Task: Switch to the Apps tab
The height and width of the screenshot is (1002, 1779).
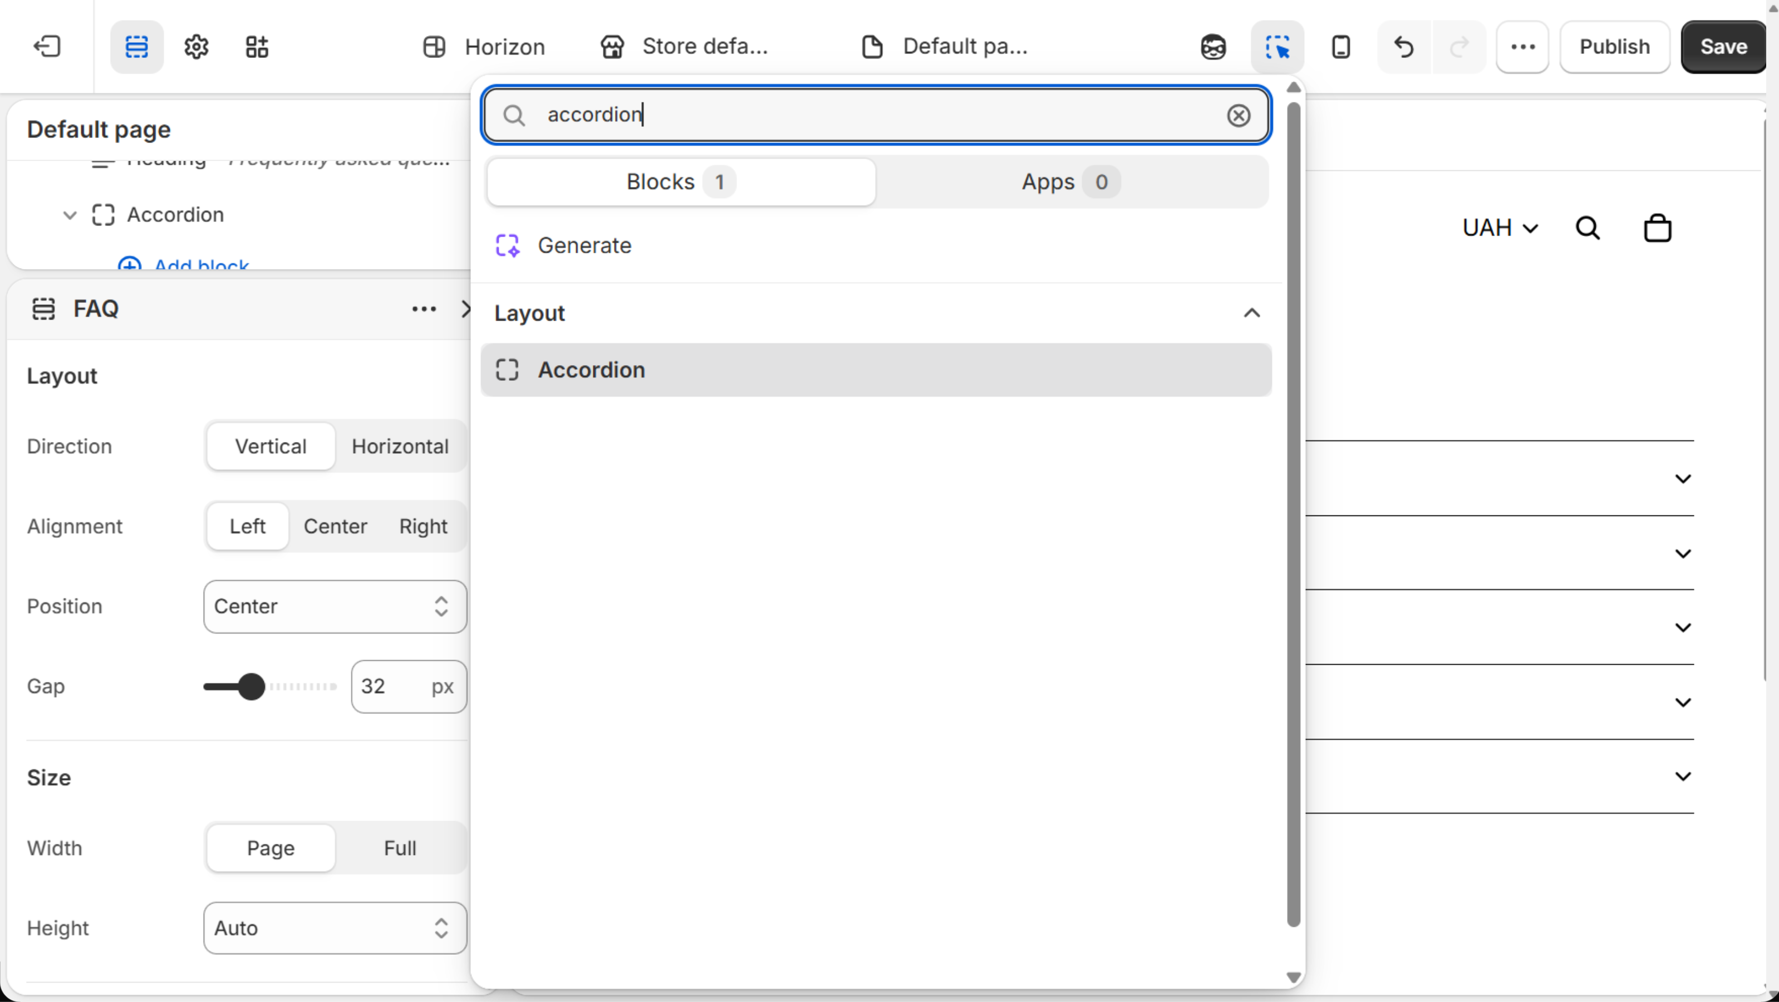Action: pyautogui.click(x=1071, y=181)
